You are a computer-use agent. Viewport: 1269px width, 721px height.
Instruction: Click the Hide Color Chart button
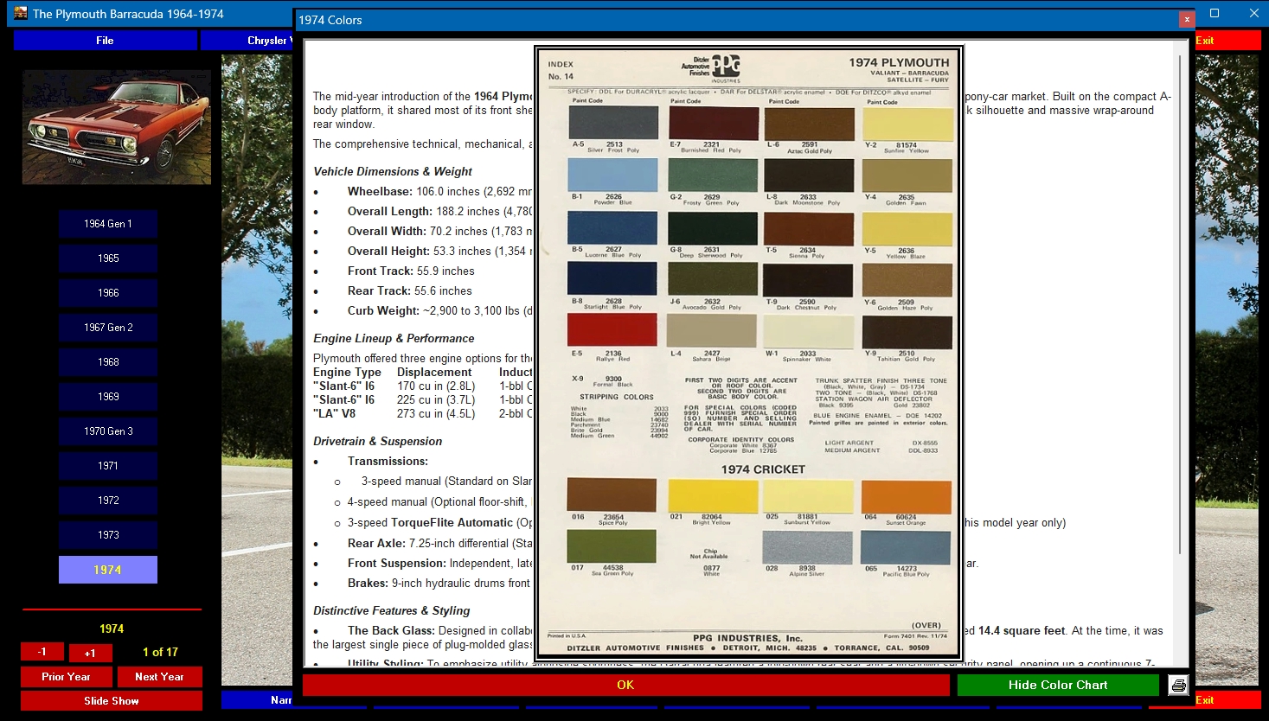click(1058, 685)
